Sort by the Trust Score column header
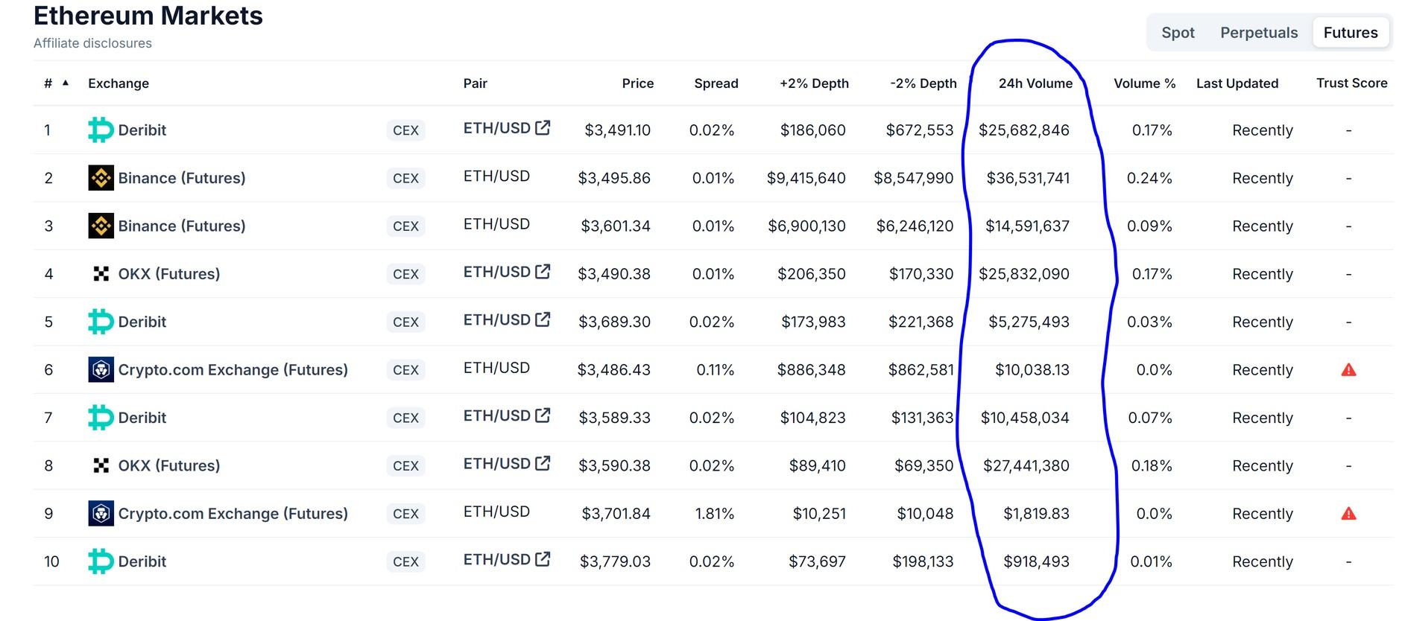 (x=1351, y=83)
